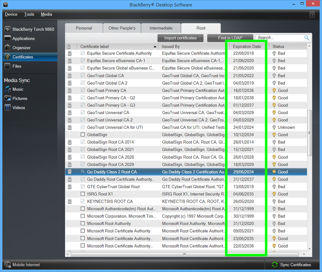Image resolution: width=322 pixels, height=272 pixels.
Task: Click the Find in LDAP button
Action: [x=230, y=38]
